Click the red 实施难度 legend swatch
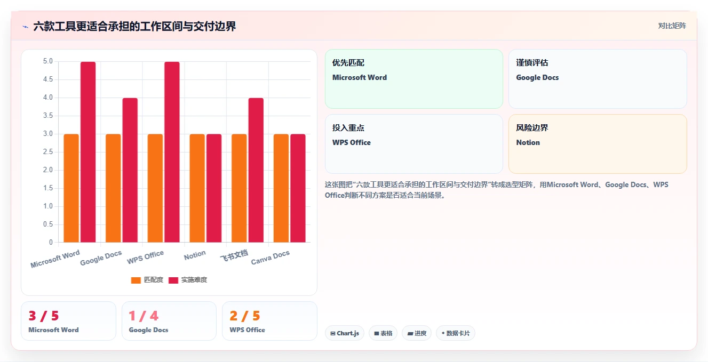 click(173, 280)
